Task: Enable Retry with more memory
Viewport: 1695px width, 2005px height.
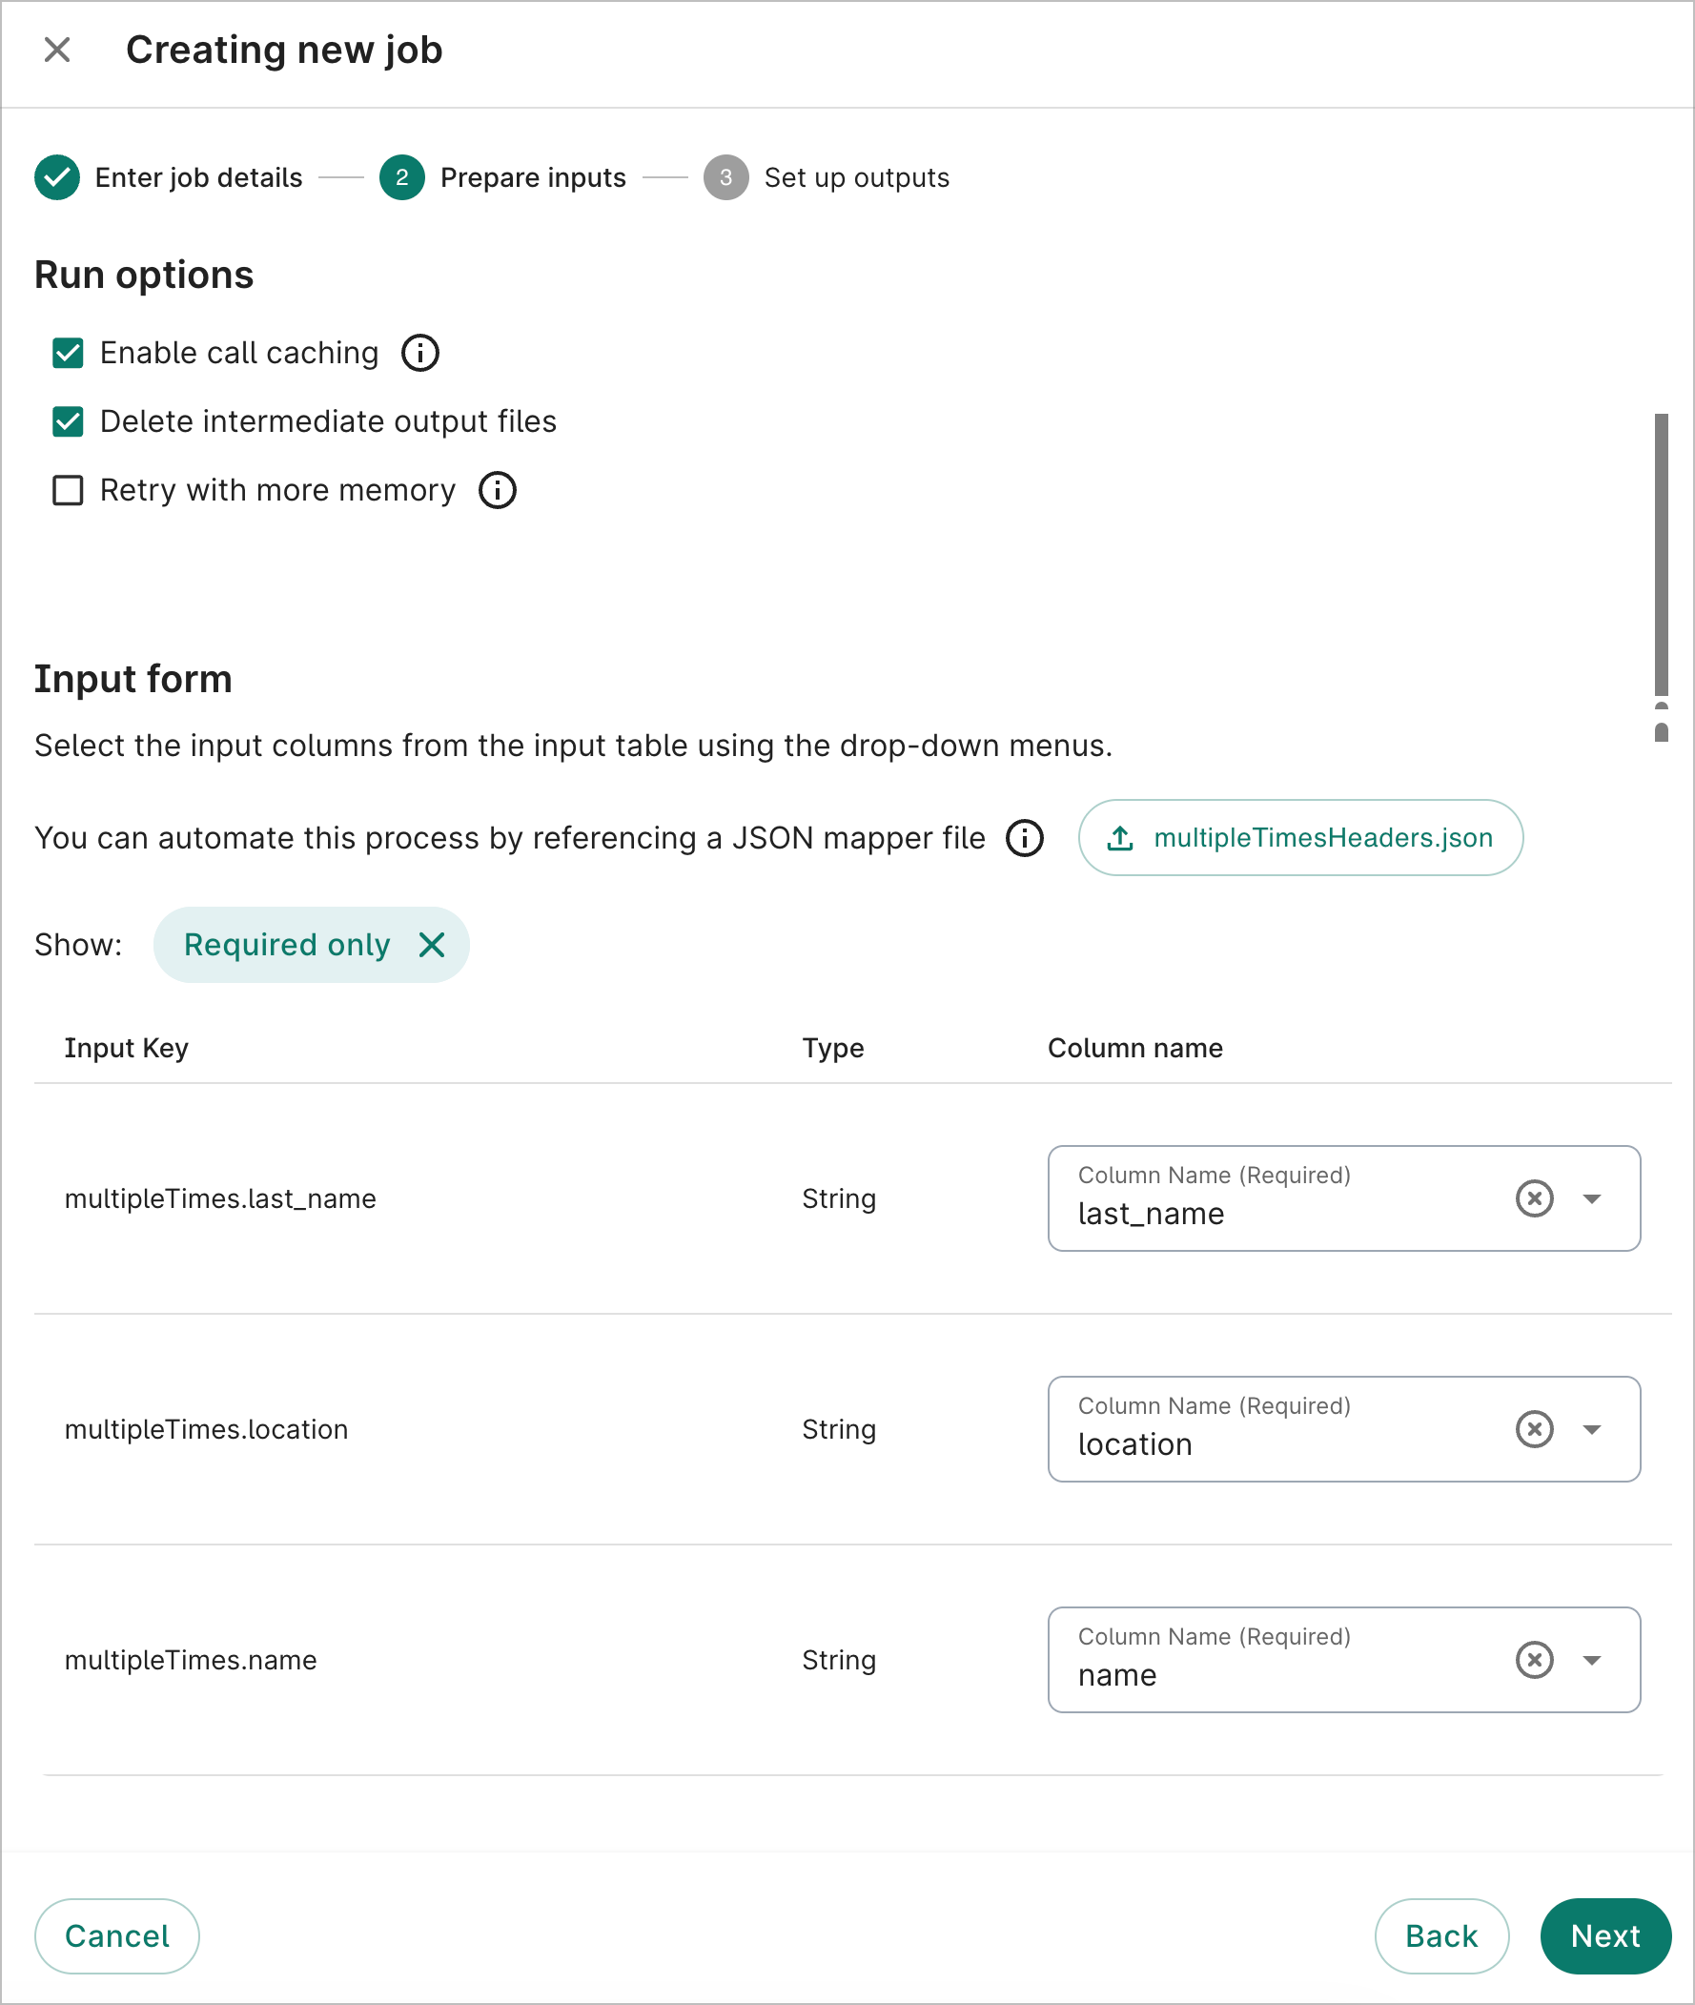Action: coord(68,490)
